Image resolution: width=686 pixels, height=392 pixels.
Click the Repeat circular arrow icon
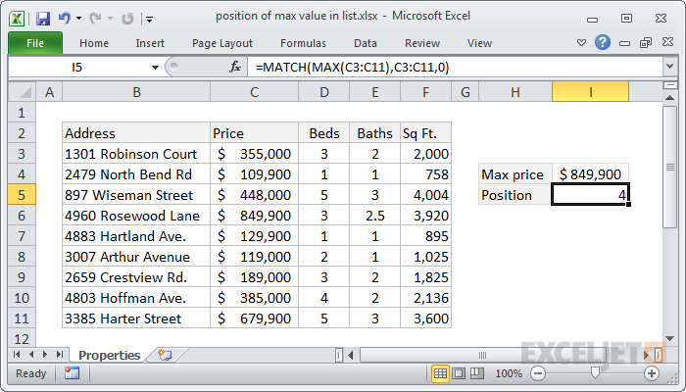coord(127,19)
